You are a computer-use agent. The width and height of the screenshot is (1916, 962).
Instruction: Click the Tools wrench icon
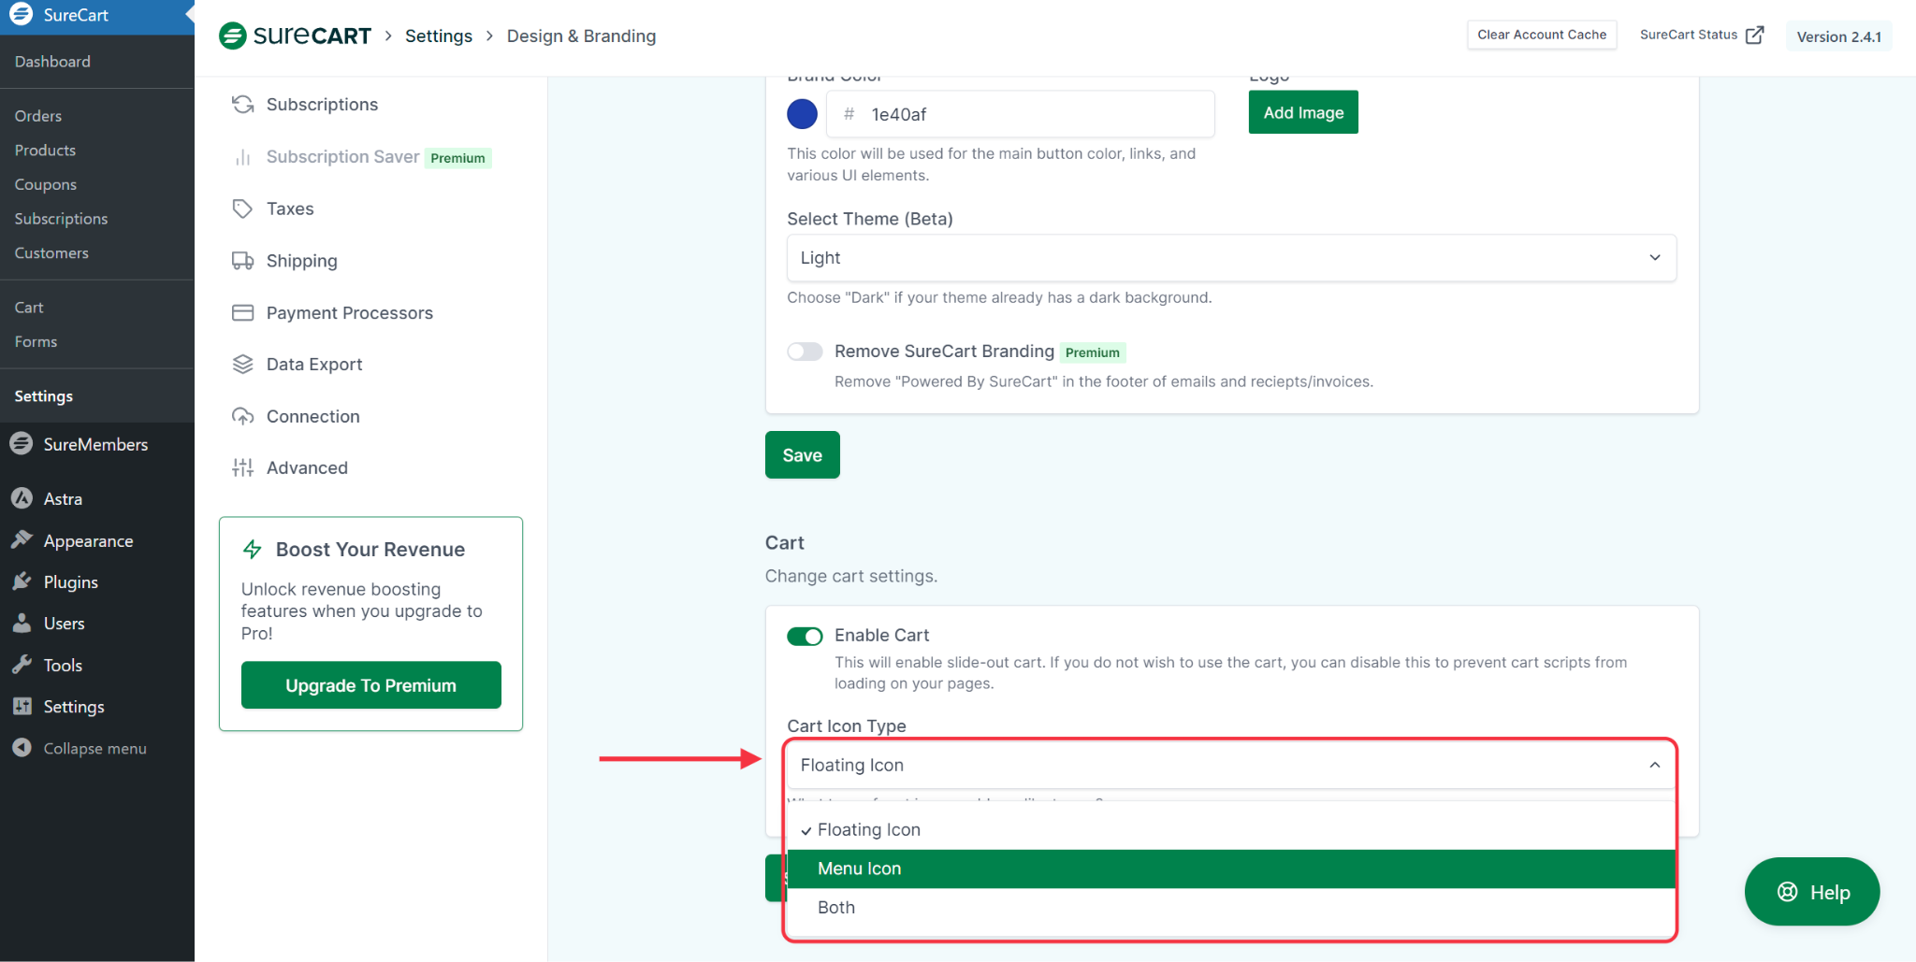tap(22, 665)
